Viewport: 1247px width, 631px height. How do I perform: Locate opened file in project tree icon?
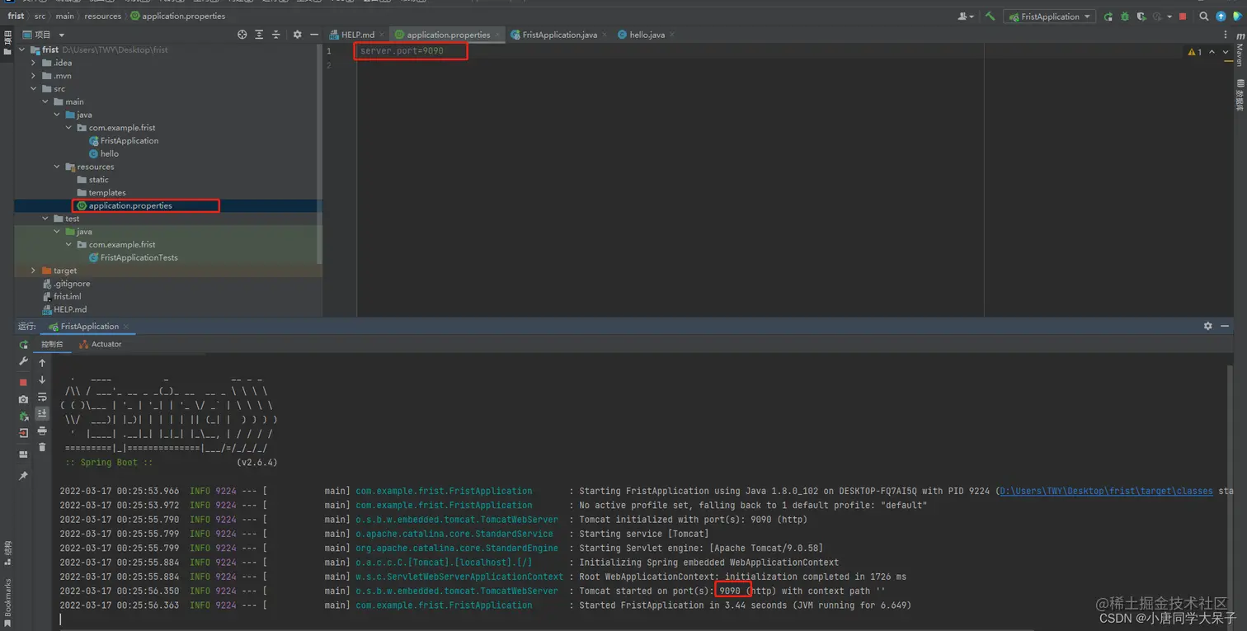[x=242, y=35]
